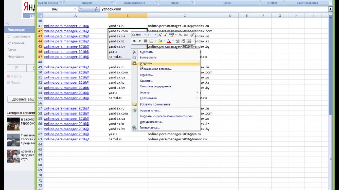
Task: Choose Удалить... from context menu
Action: pyautogui.click(x=166, y=81)
